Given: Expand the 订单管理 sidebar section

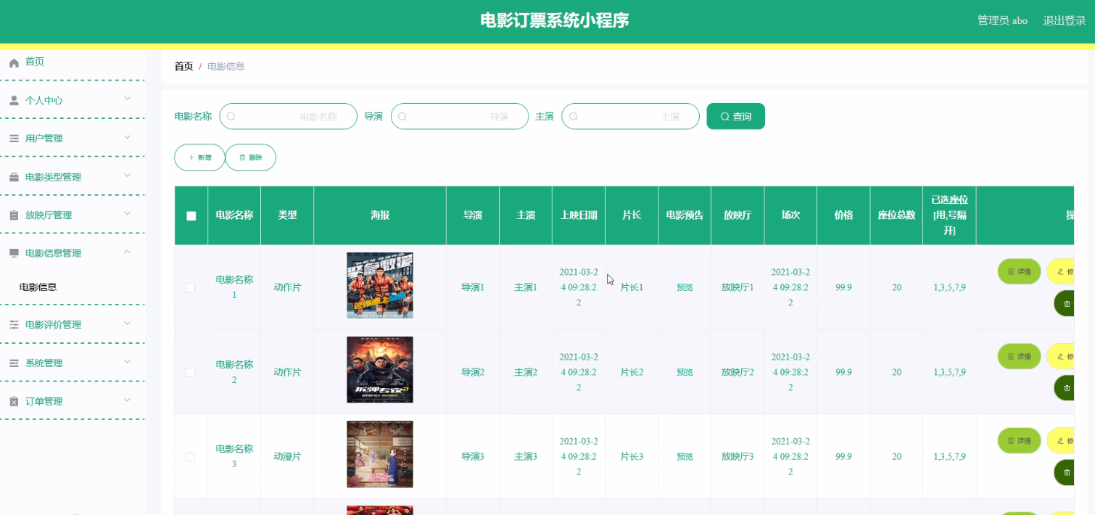Looking at the screenshot, I should tap(73, 400).
